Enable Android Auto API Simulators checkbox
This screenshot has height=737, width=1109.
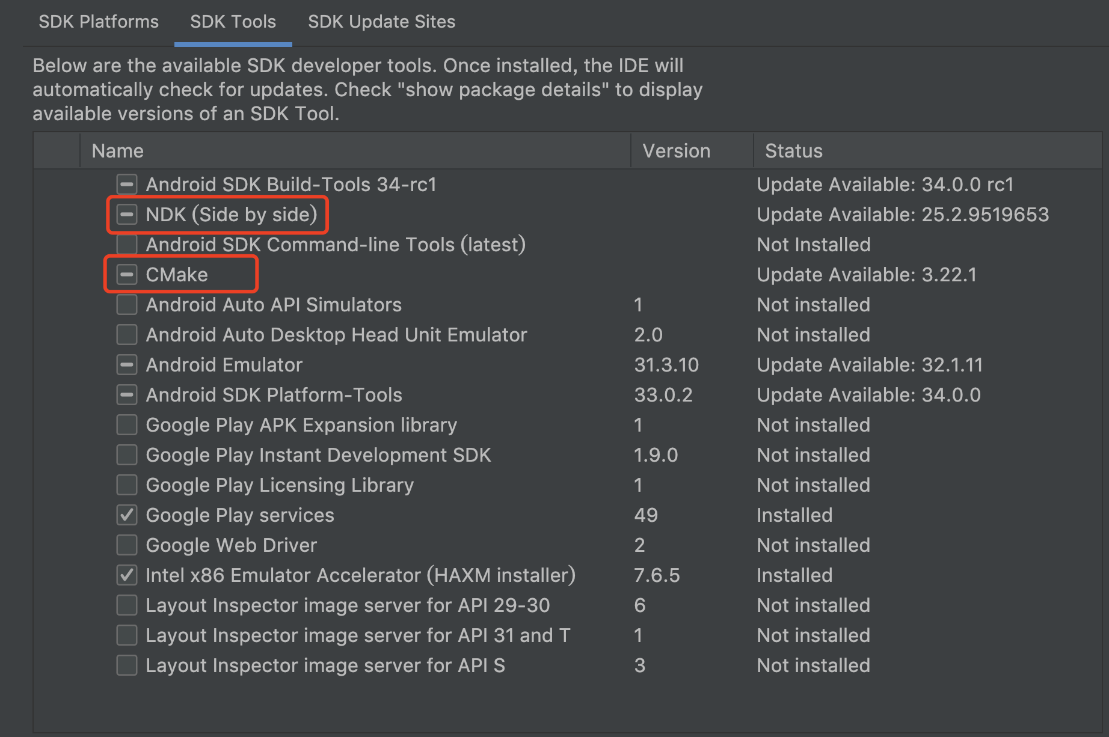coord(127,305)
